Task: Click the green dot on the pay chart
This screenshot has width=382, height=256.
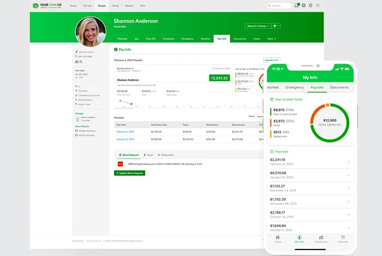Action: click(132, 104)
